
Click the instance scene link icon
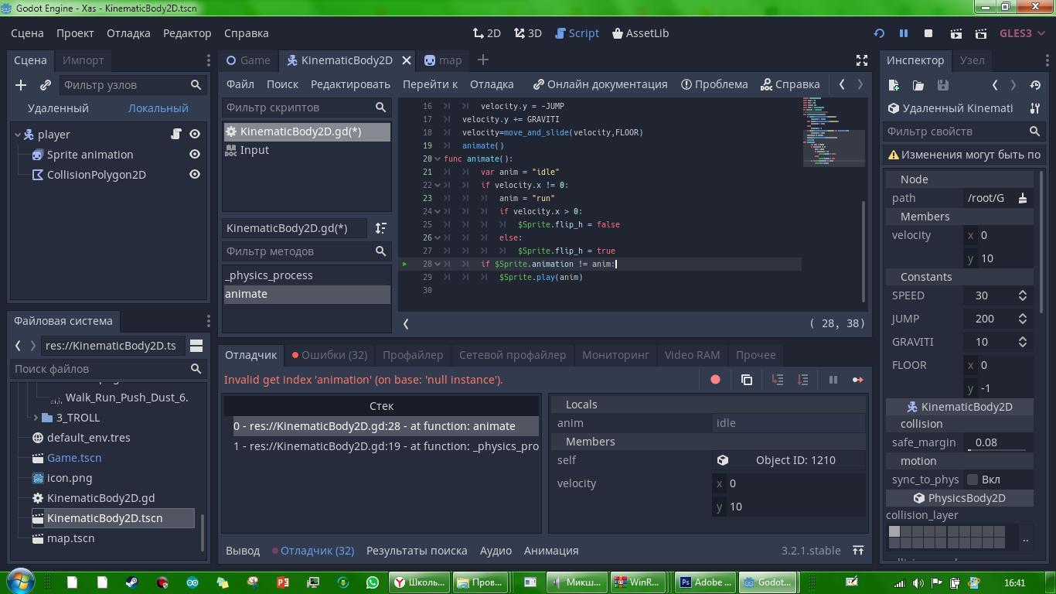(x=46, y=85)
